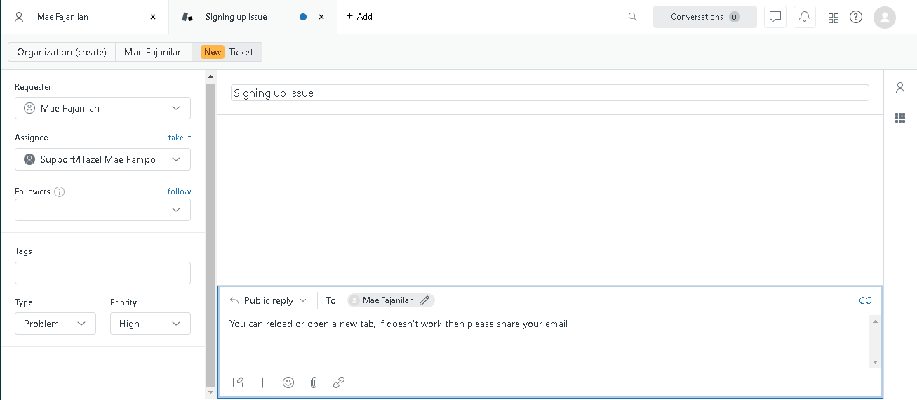
Task: Open compose draft mode icon
Action: [238, 382]
